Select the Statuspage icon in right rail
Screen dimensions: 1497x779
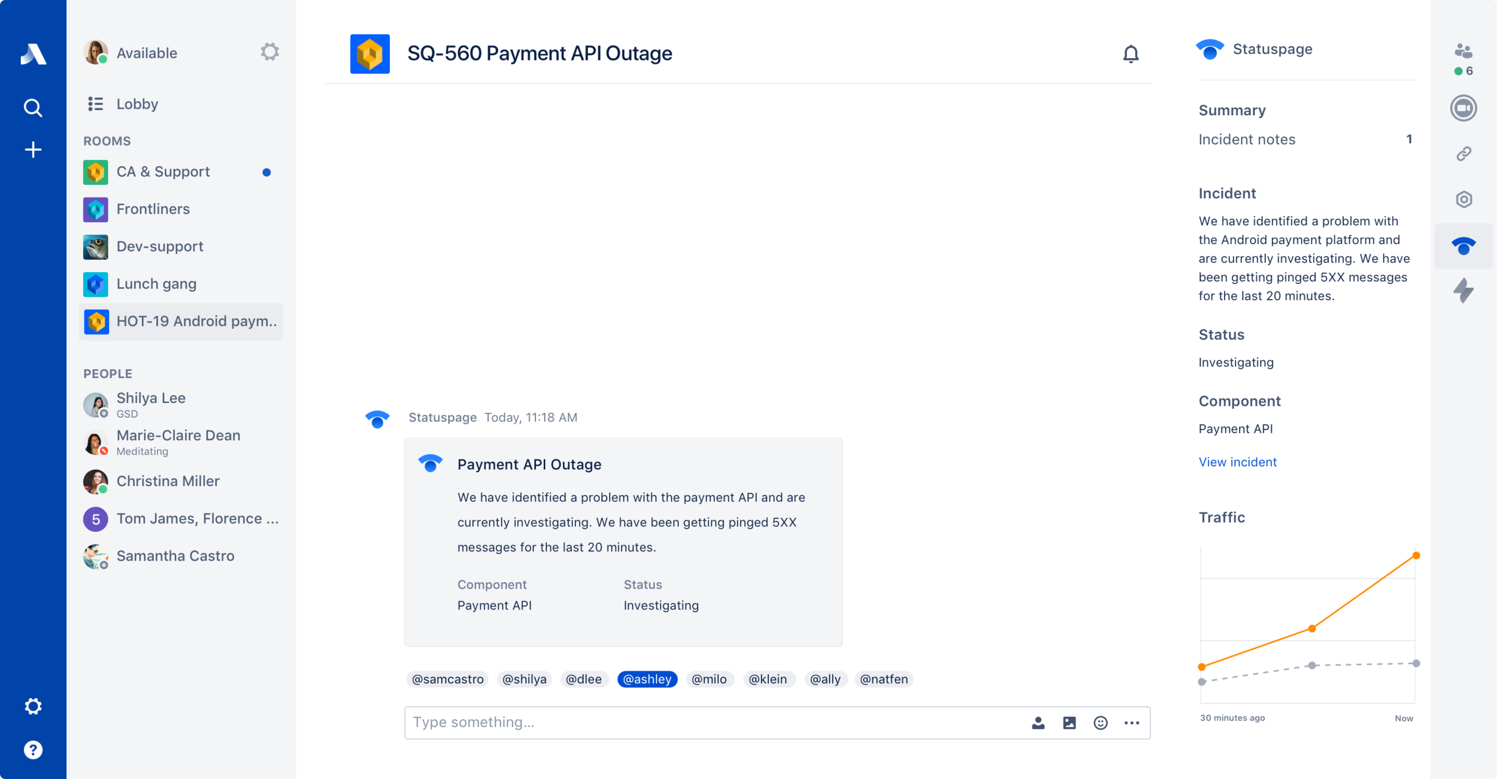[x=1463, y=246]
